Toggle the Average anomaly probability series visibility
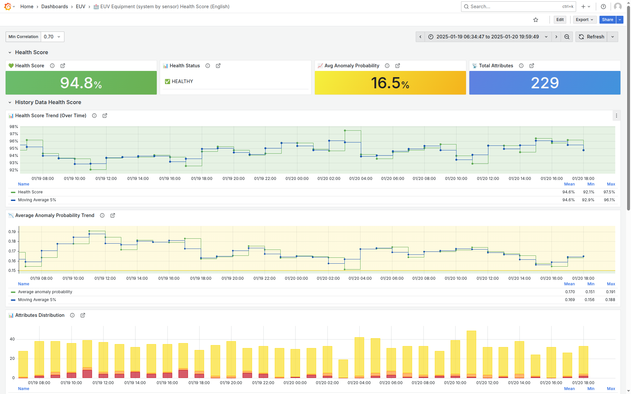631x394 pixels. click(x=45, y=292)
